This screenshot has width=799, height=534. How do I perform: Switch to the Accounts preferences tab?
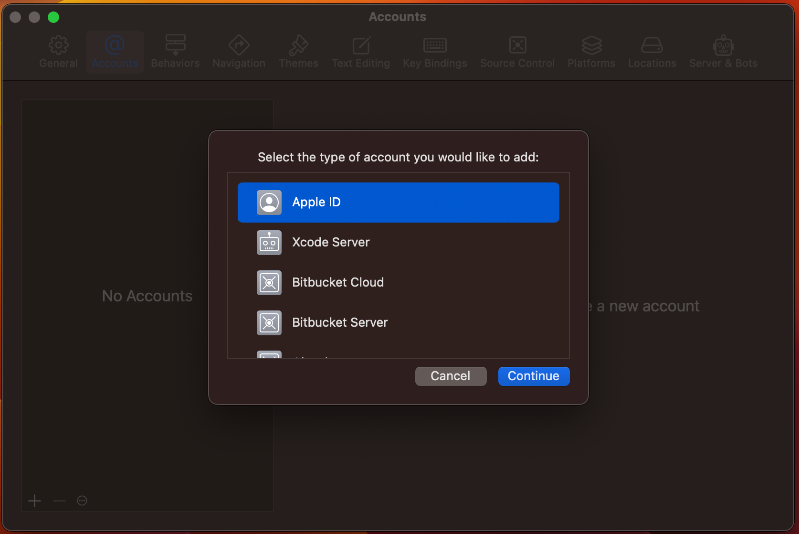[115, 52]
